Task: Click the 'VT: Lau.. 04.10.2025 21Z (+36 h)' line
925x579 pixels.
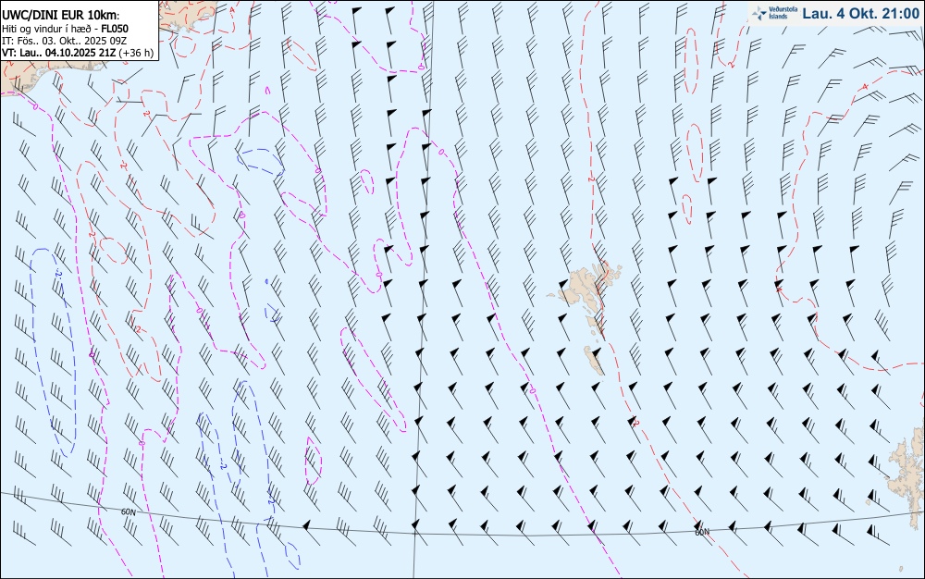Action: click(78, 53)
